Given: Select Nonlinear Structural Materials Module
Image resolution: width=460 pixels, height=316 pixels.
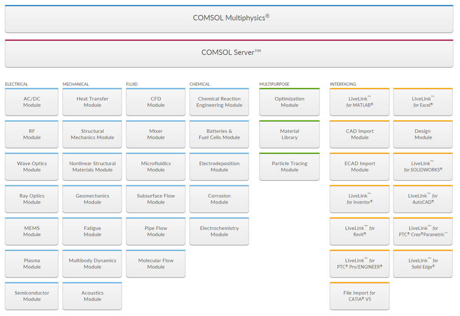Looking at the screenshot, I should 92,167.
